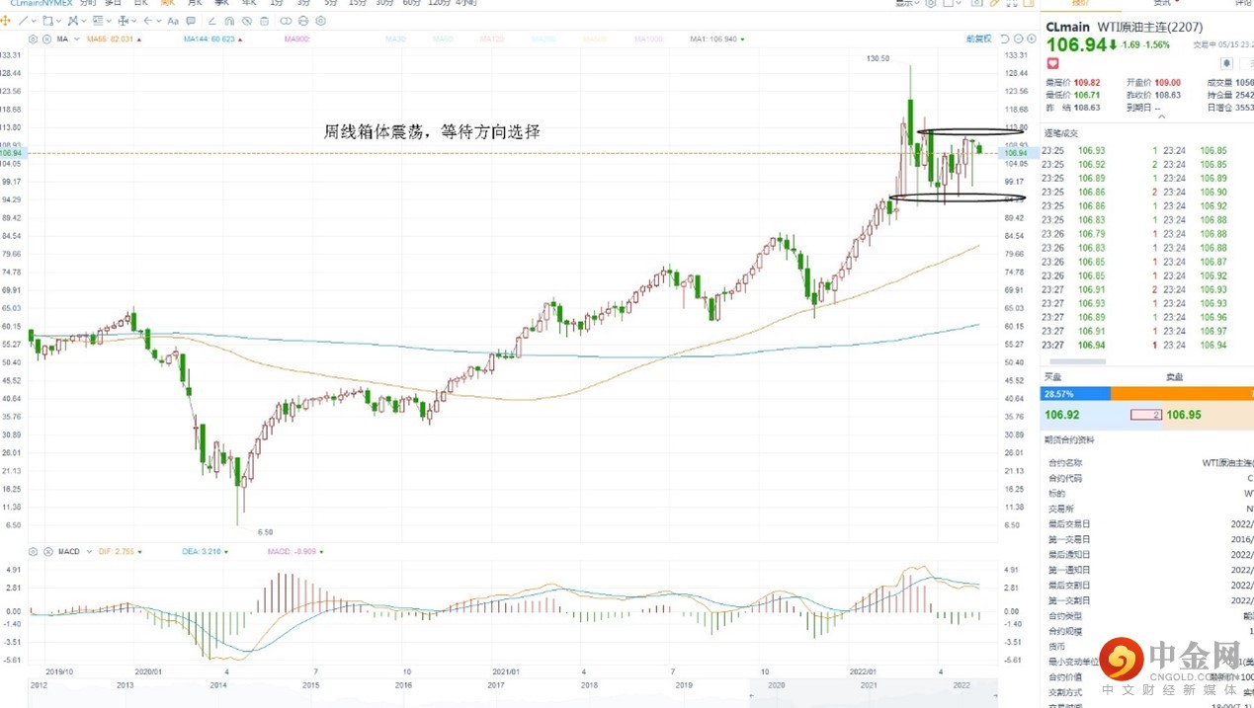Viewport: 1254px width, 708px height.
Task: Open chart settings gear in top toolbar
Action: tap(931, 4)
